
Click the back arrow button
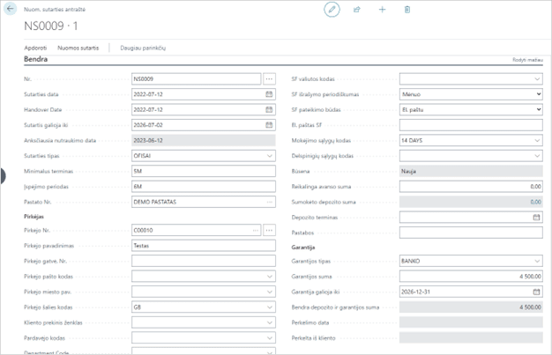click(x=11, y=10)
